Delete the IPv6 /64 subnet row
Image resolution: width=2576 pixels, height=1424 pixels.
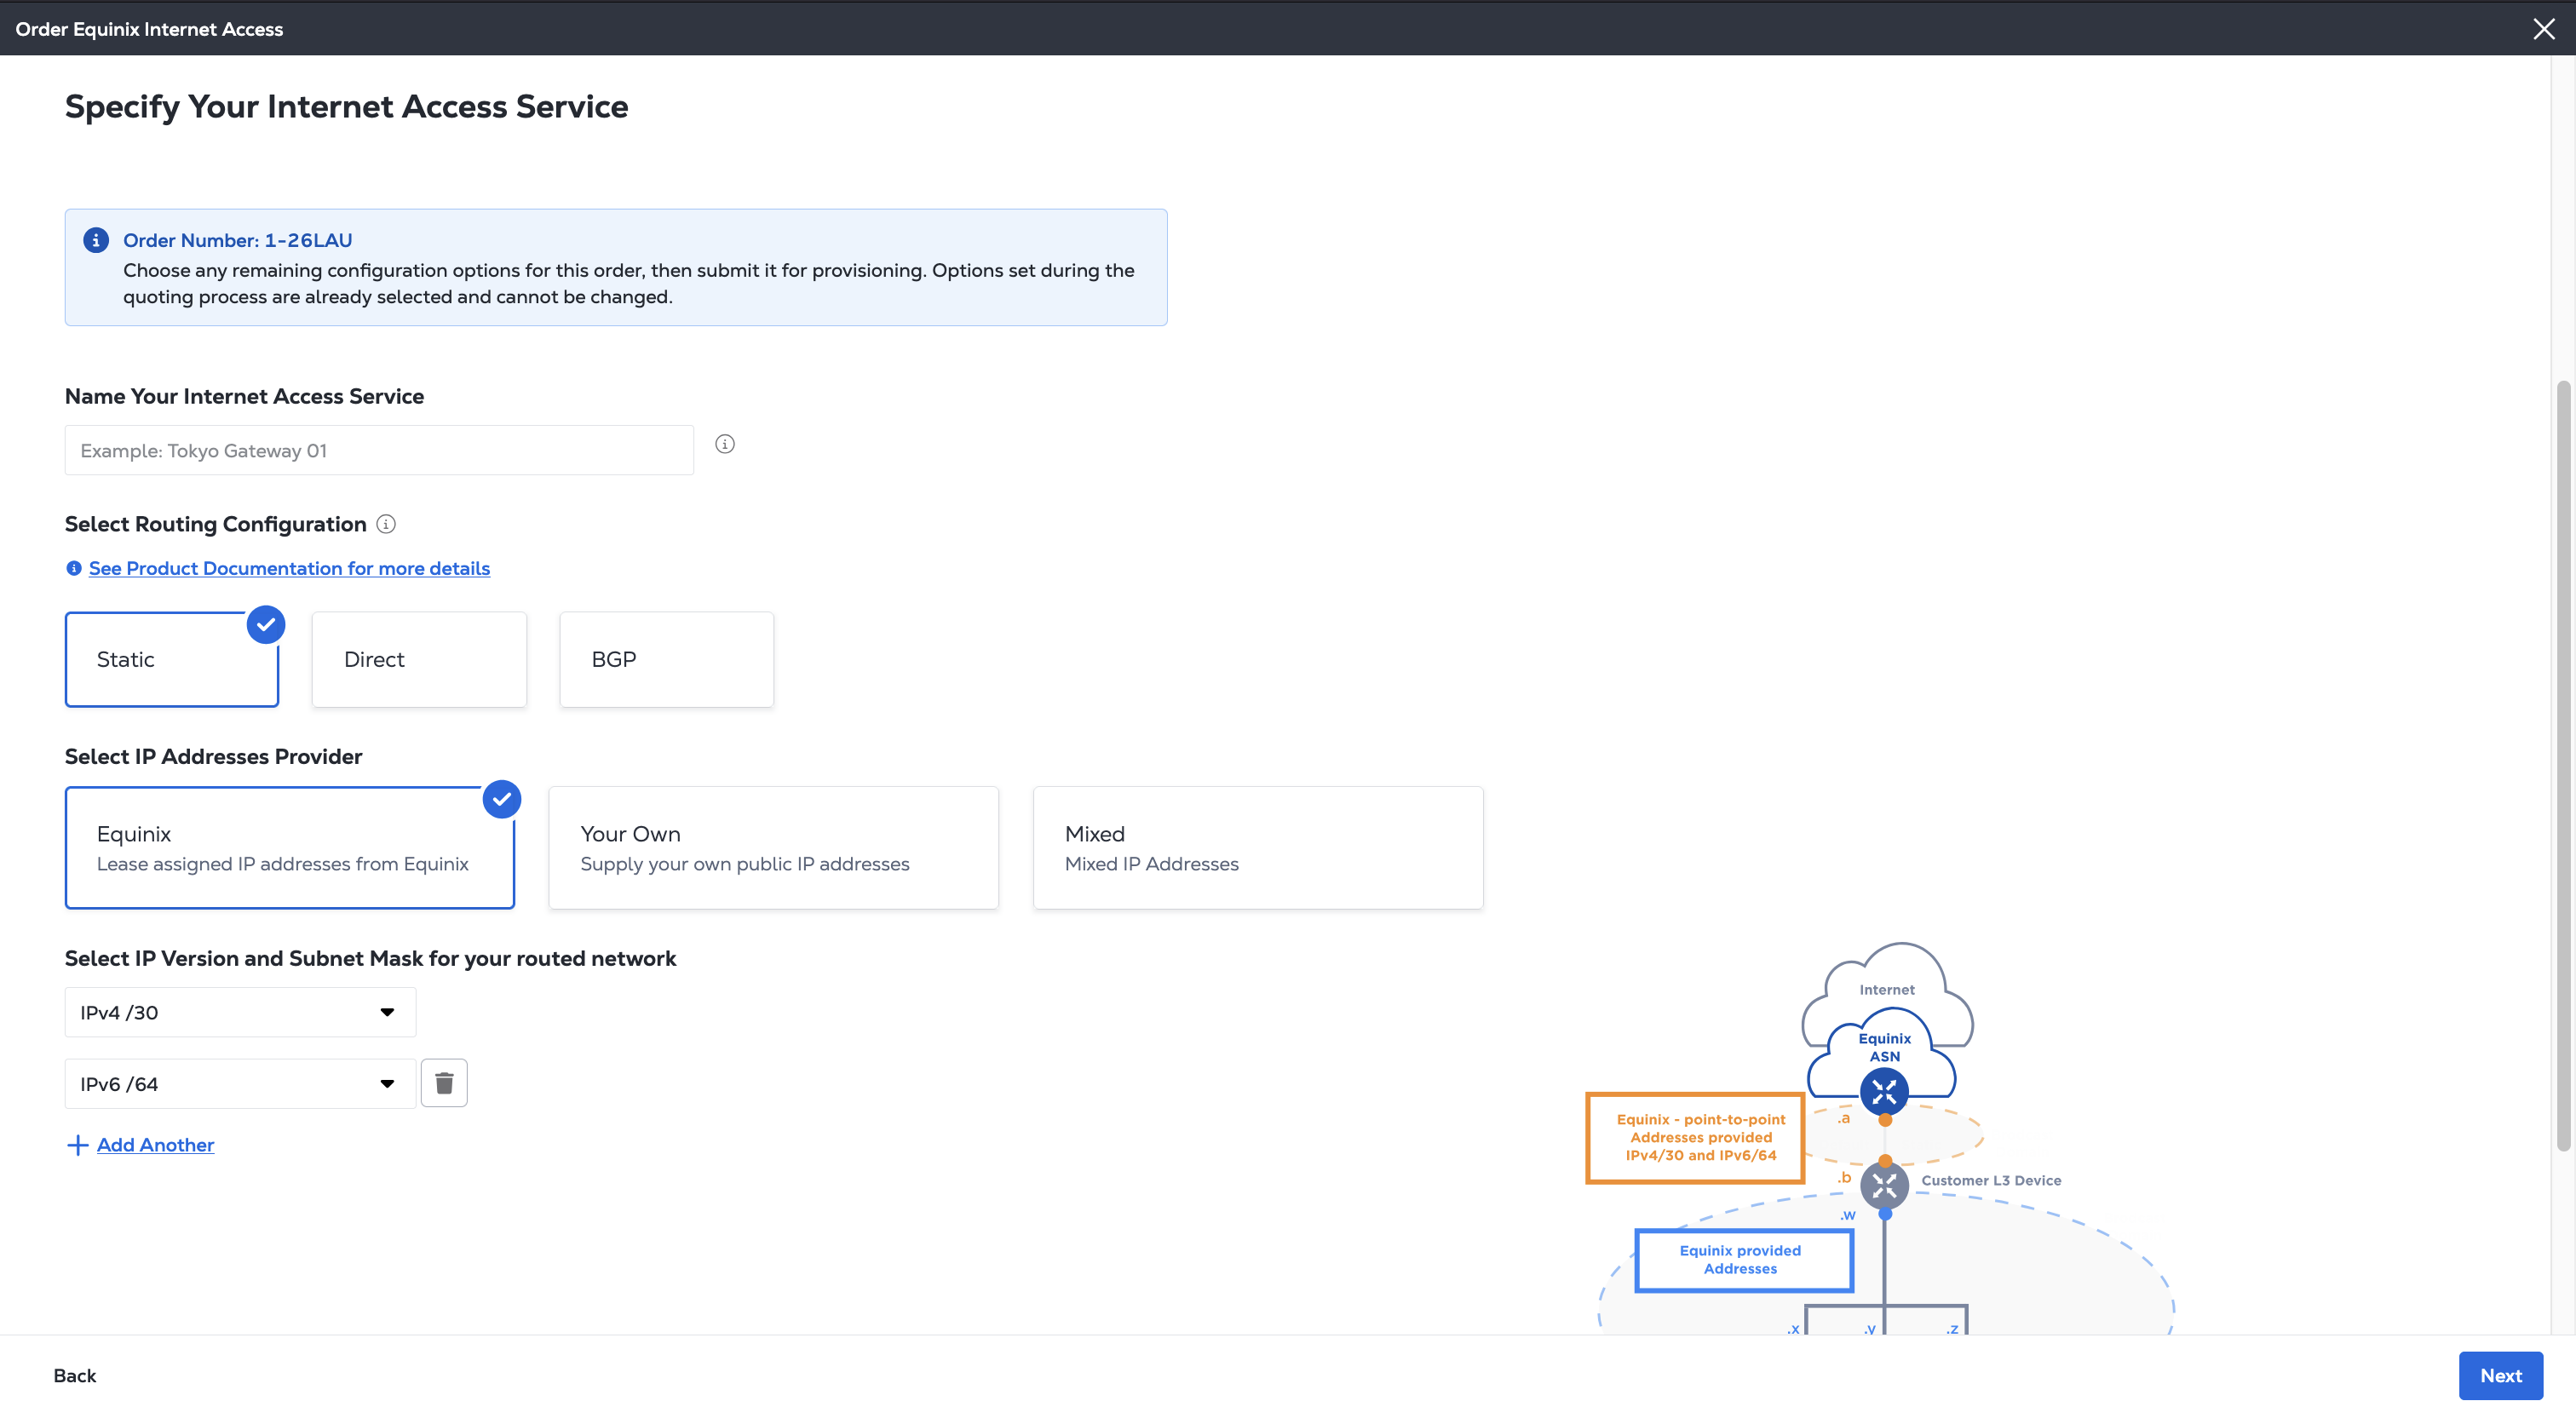444,1083
